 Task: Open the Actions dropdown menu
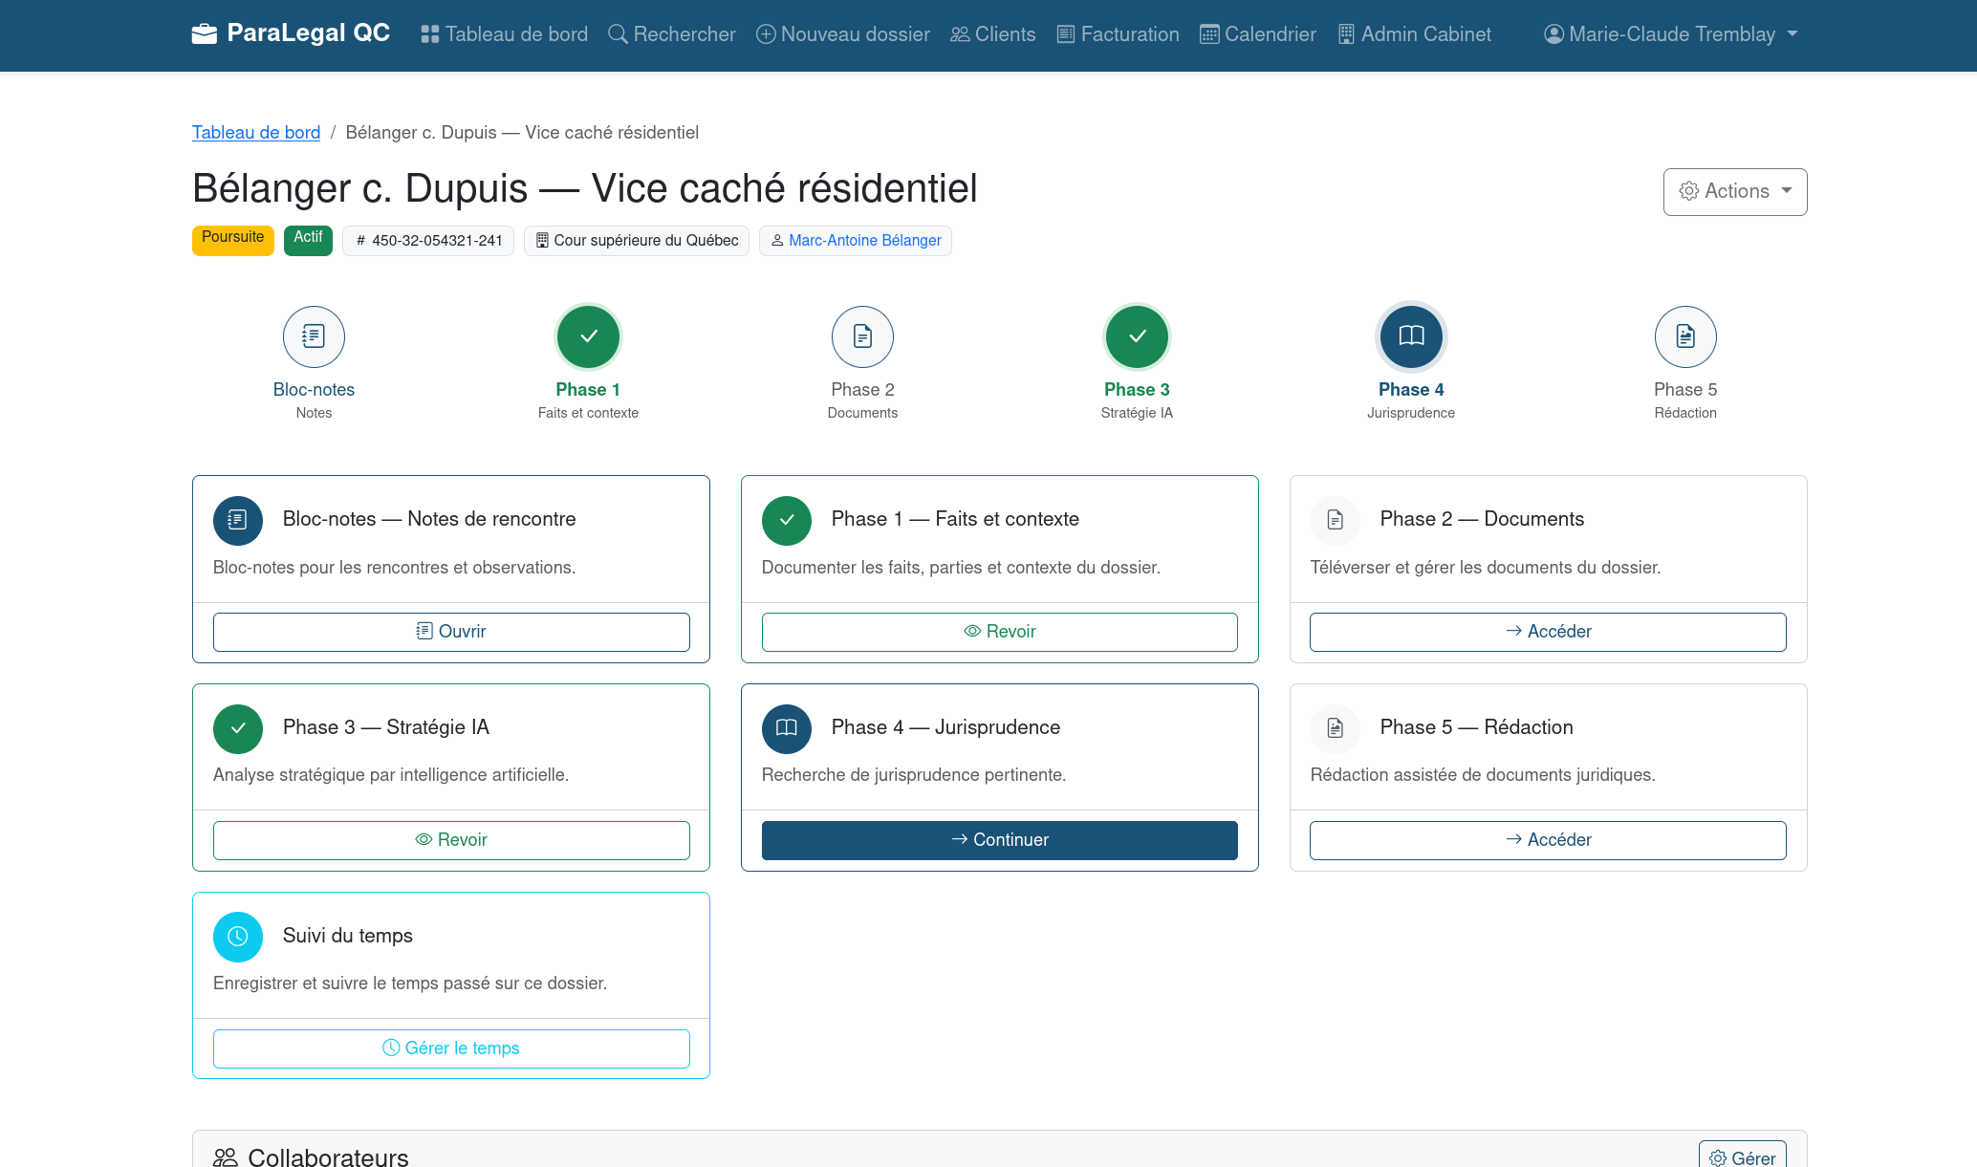point(1734,191)
